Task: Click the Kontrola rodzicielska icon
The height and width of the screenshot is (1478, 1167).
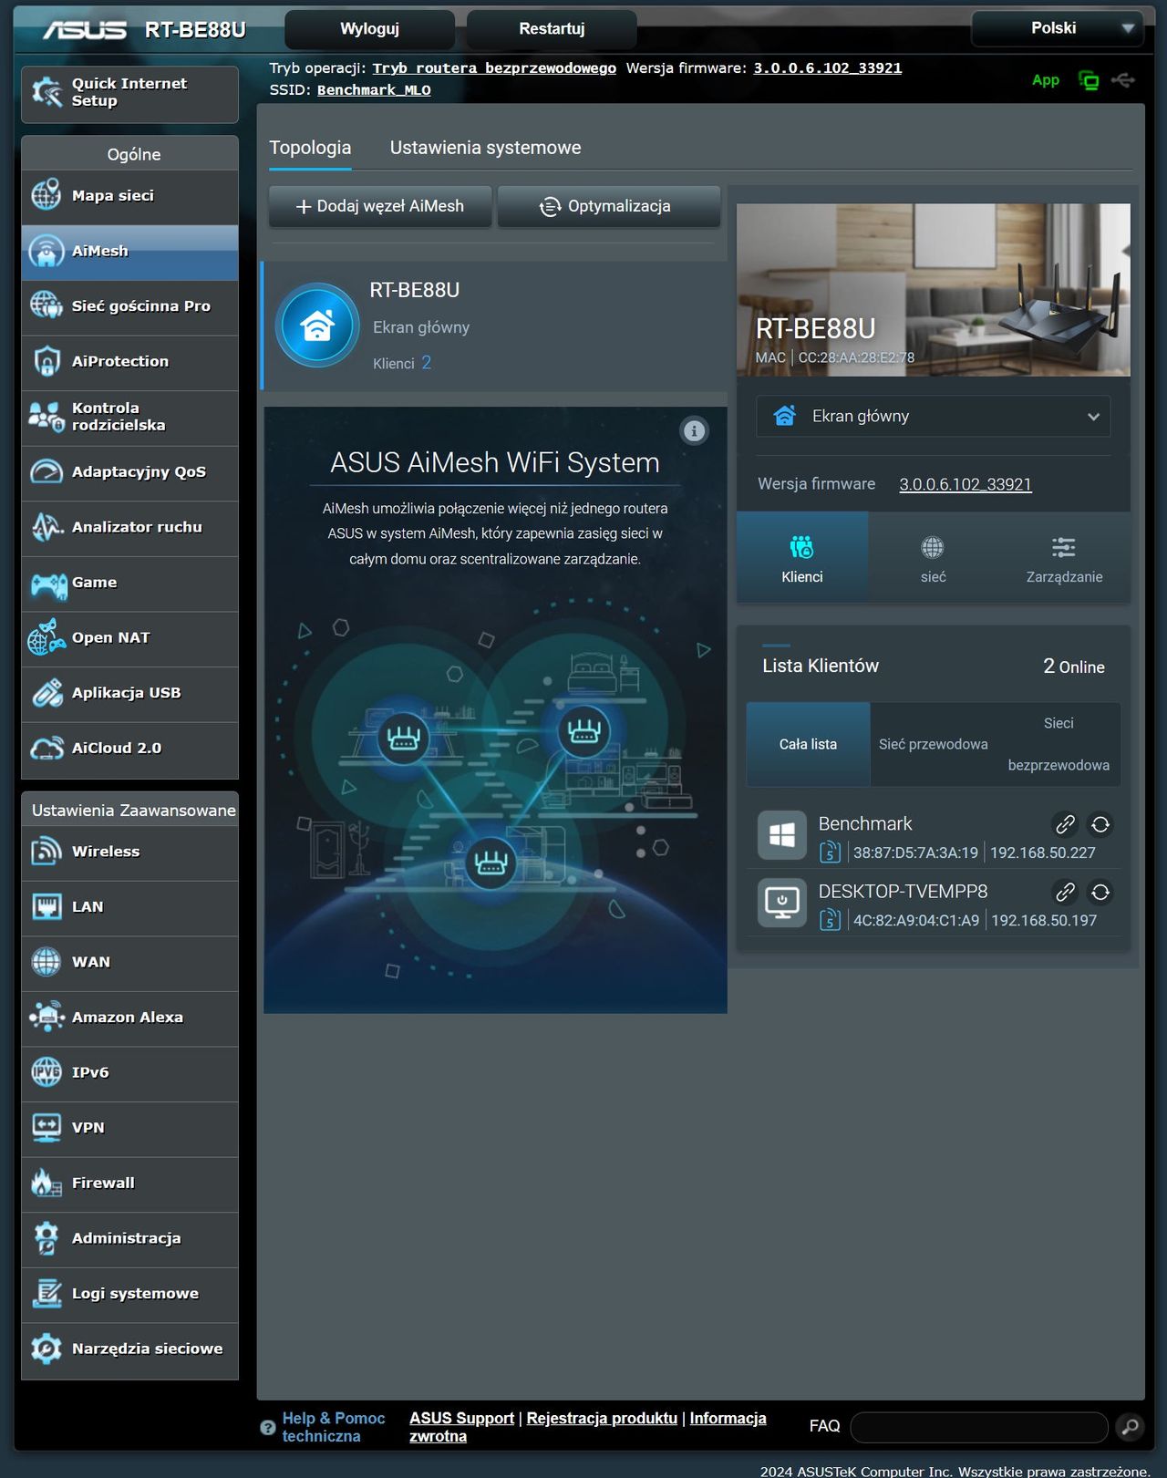Action: click(x=46, y=417)
